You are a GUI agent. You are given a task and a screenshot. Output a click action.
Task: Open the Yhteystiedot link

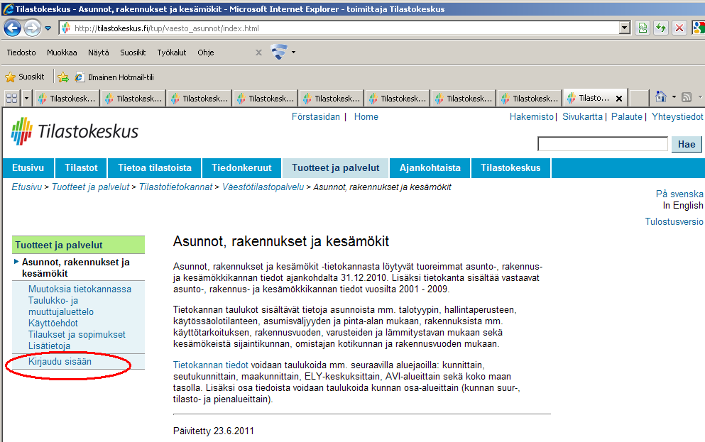pos(677,117)
